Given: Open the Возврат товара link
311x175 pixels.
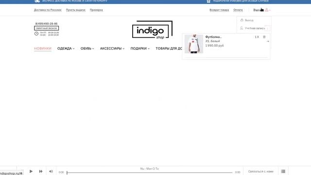Looking at the screenshot, I should [x=219, y=10].
